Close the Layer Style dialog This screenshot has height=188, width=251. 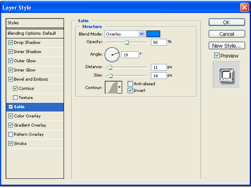[244, 8]
